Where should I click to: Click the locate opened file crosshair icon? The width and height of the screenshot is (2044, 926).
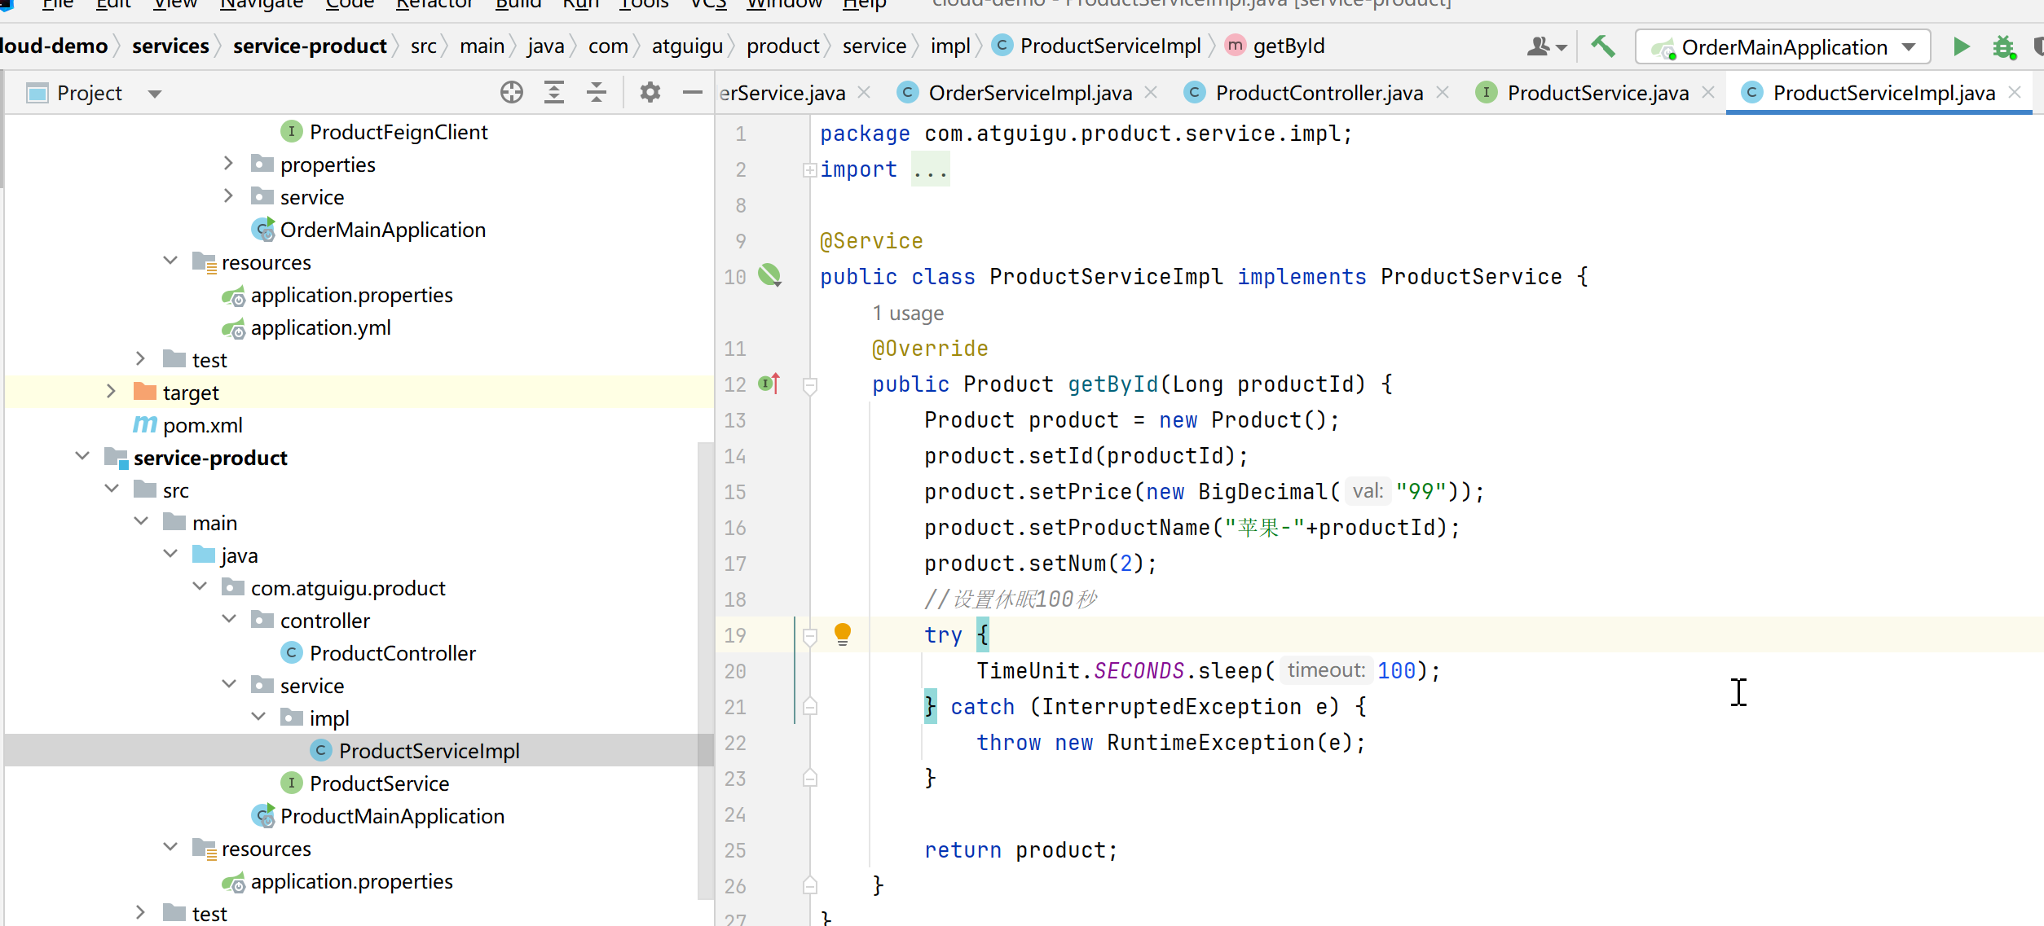tap(512, 93)
